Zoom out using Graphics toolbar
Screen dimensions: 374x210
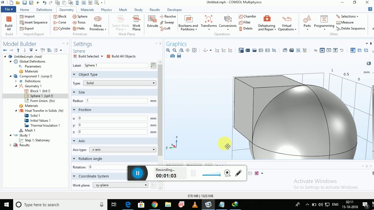coord(174,50)
